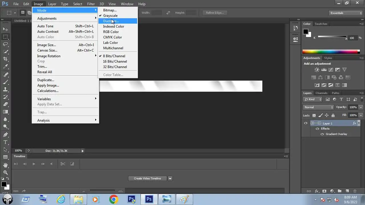Toggle lock position

pos(327,115)
